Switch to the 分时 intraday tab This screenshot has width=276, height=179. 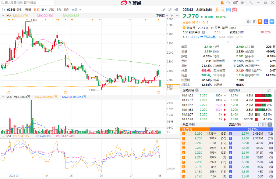(20, 9)
